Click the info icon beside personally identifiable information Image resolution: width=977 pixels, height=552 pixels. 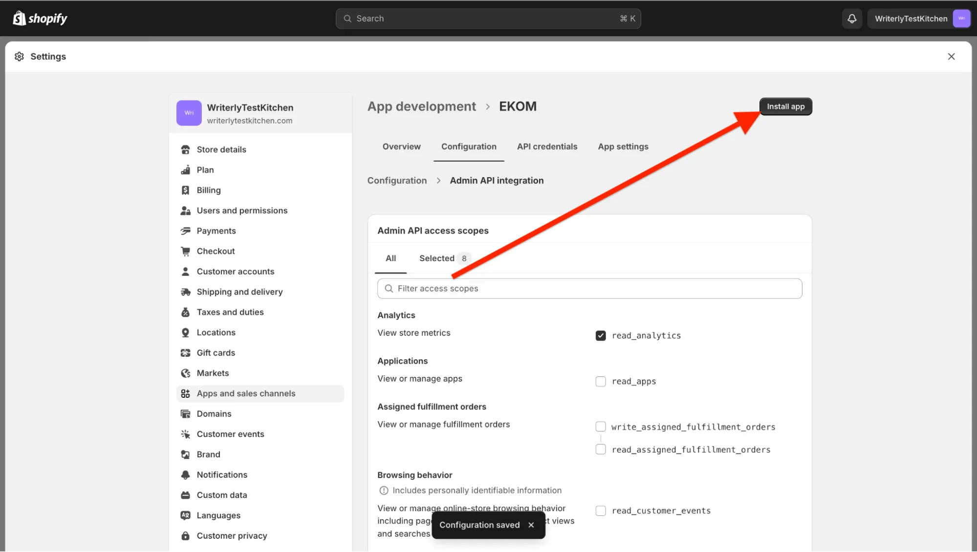(384, 491)
